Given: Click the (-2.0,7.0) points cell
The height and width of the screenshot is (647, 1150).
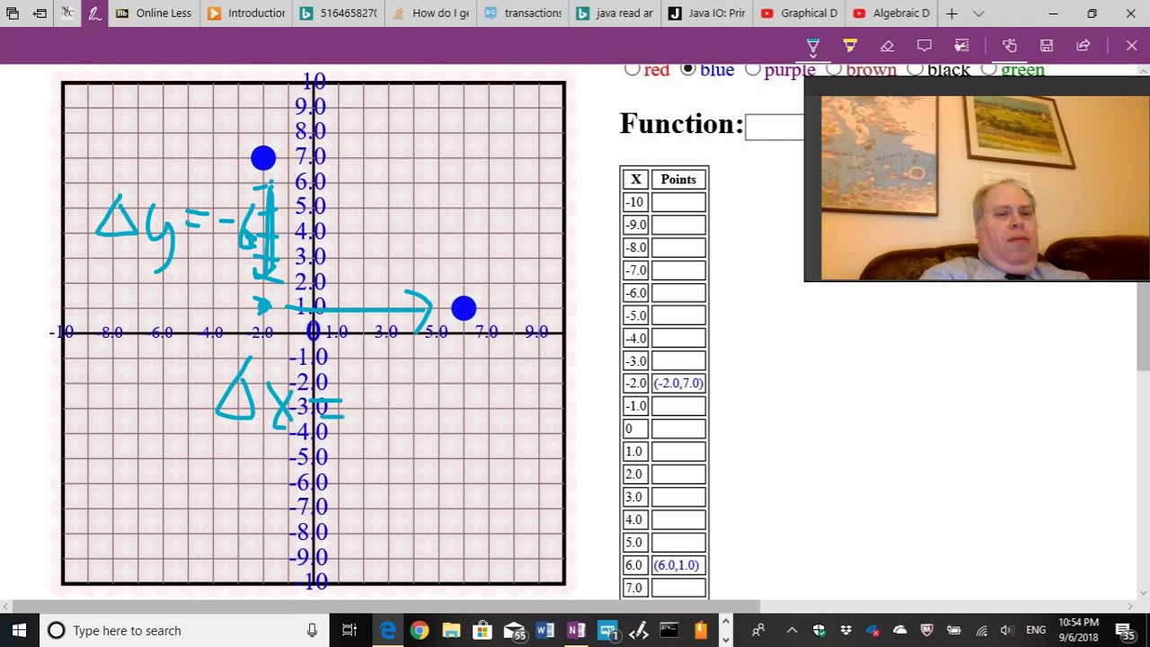Looking at the screenshot, I should tap(678, 384).
